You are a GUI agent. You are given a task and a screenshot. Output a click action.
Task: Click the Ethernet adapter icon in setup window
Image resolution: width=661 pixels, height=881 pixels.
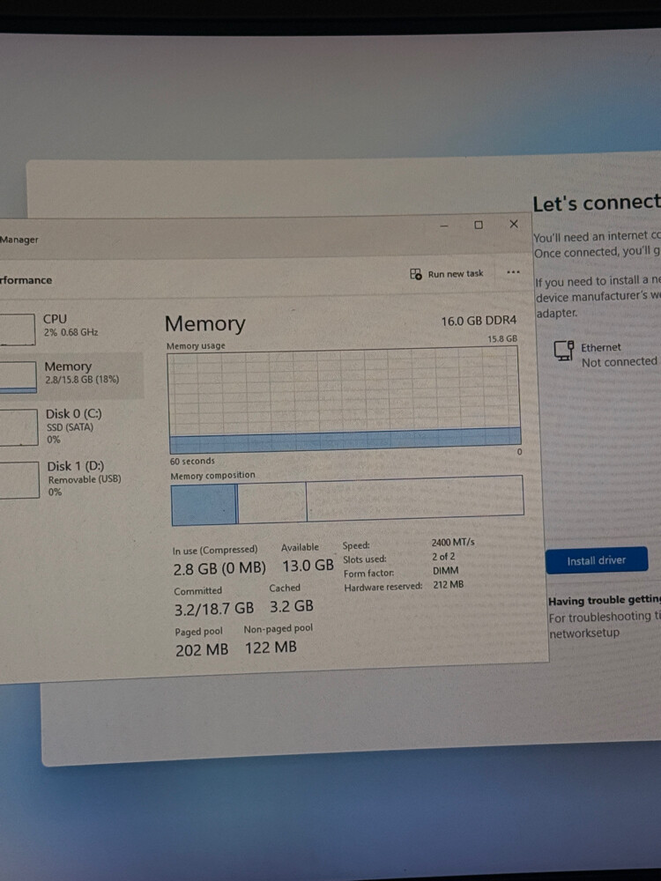[x=564, y=352]
